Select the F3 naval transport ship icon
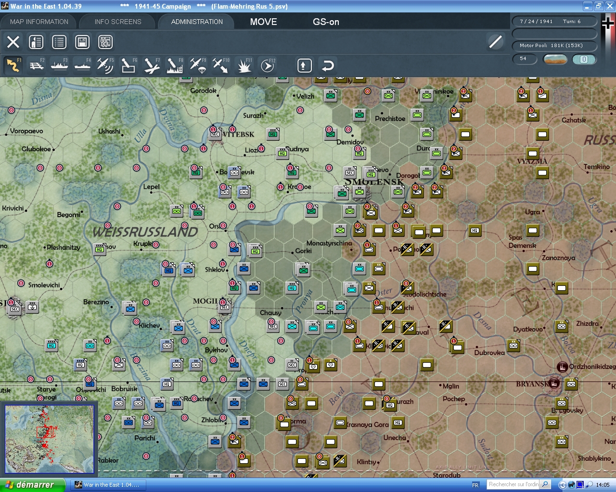Image resolution: width=616 pixels, height=492 pixels. pos(59,65)
